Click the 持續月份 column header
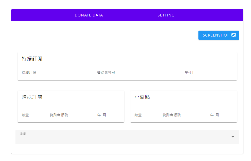Screen dimensions: 251x161 pyautogui.click(x=29, y=73)
